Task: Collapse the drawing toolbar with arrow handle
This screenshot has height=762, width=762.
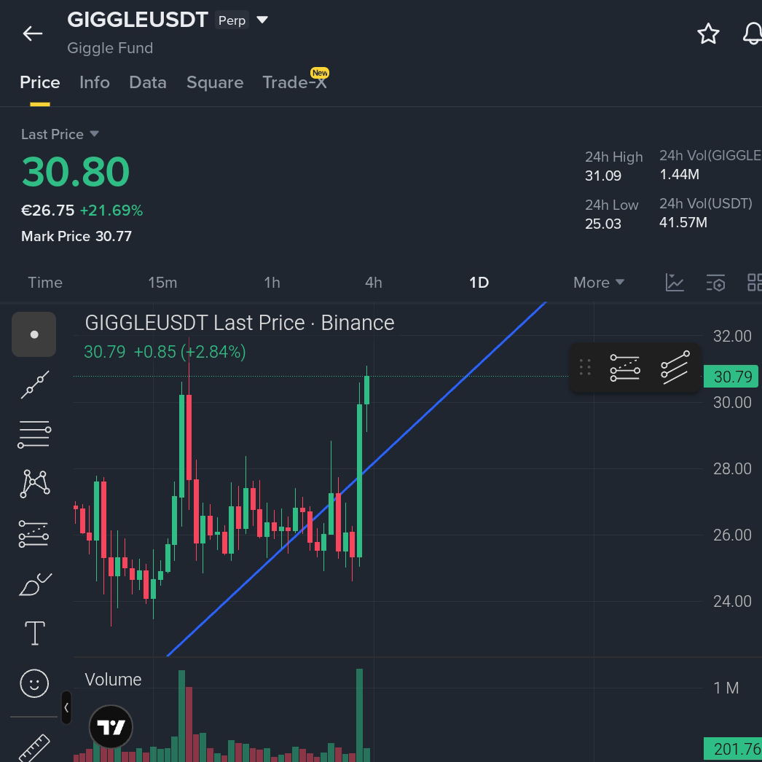Action: [66, 707]
